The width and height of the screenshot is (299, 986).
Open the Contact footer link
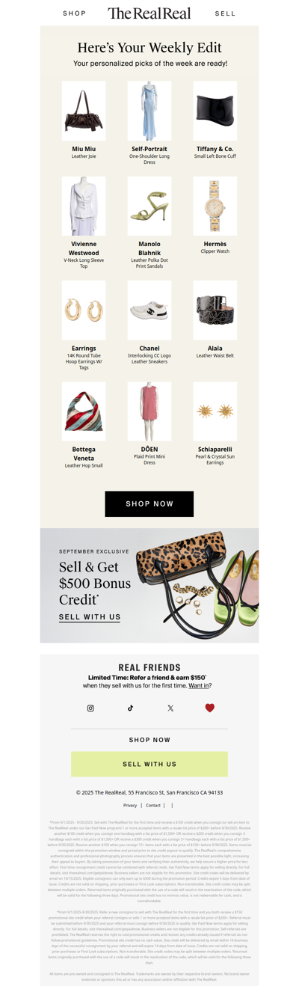(x=153, y=806)
